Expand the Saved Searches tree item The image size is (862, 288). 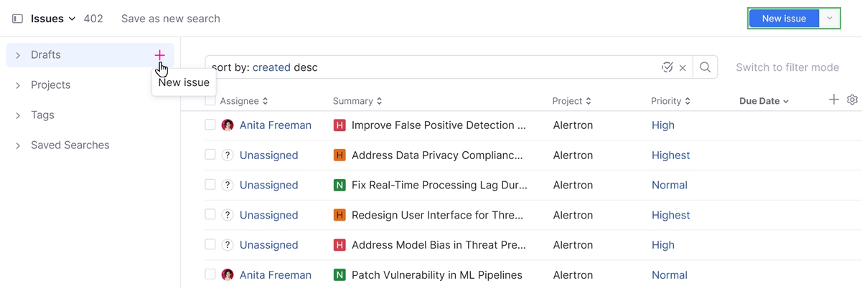coord(18,145)
